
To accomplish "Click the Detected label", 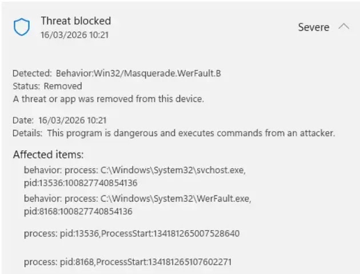I will tap(32, 73).
